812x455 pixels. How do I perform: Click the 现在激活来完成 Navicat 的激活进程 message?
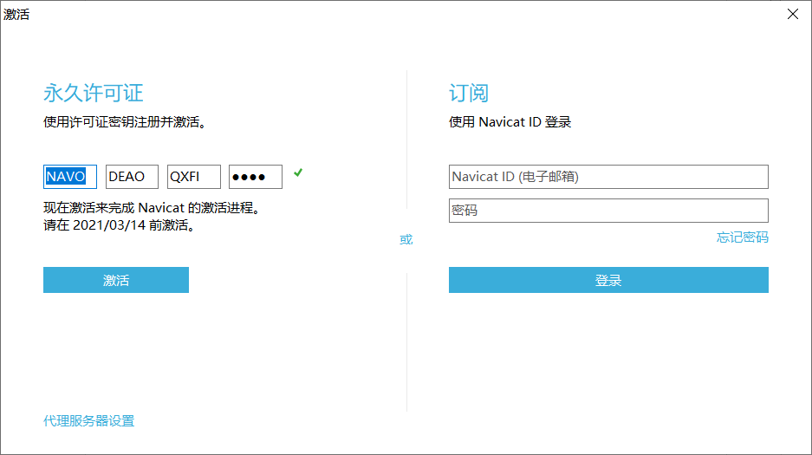click(152, 209)
